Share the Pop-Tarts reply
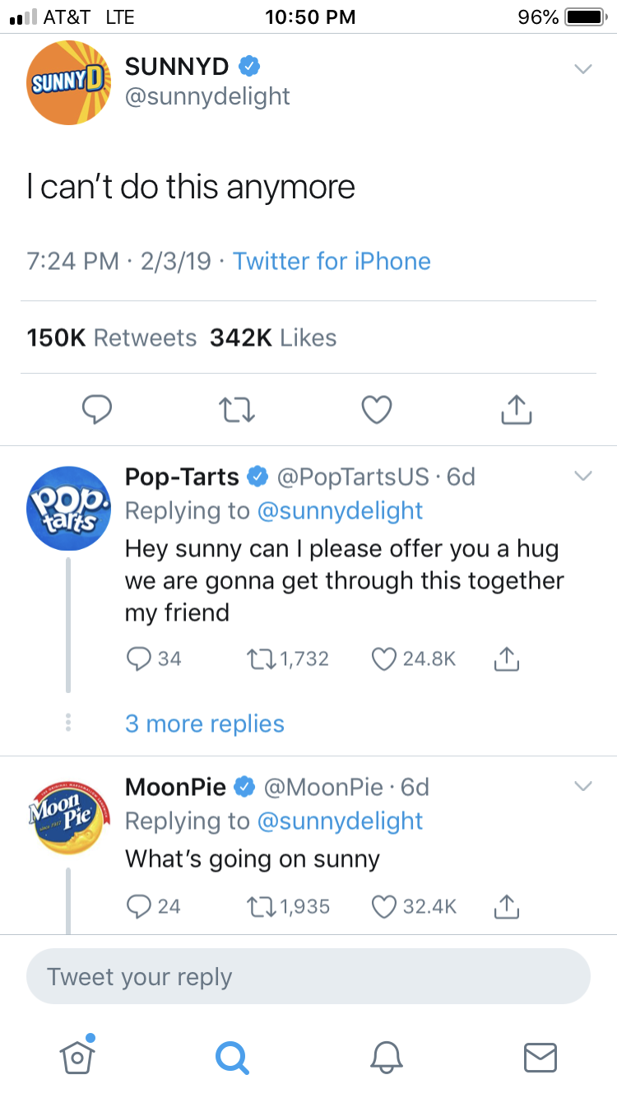 [x=507, y=658]
